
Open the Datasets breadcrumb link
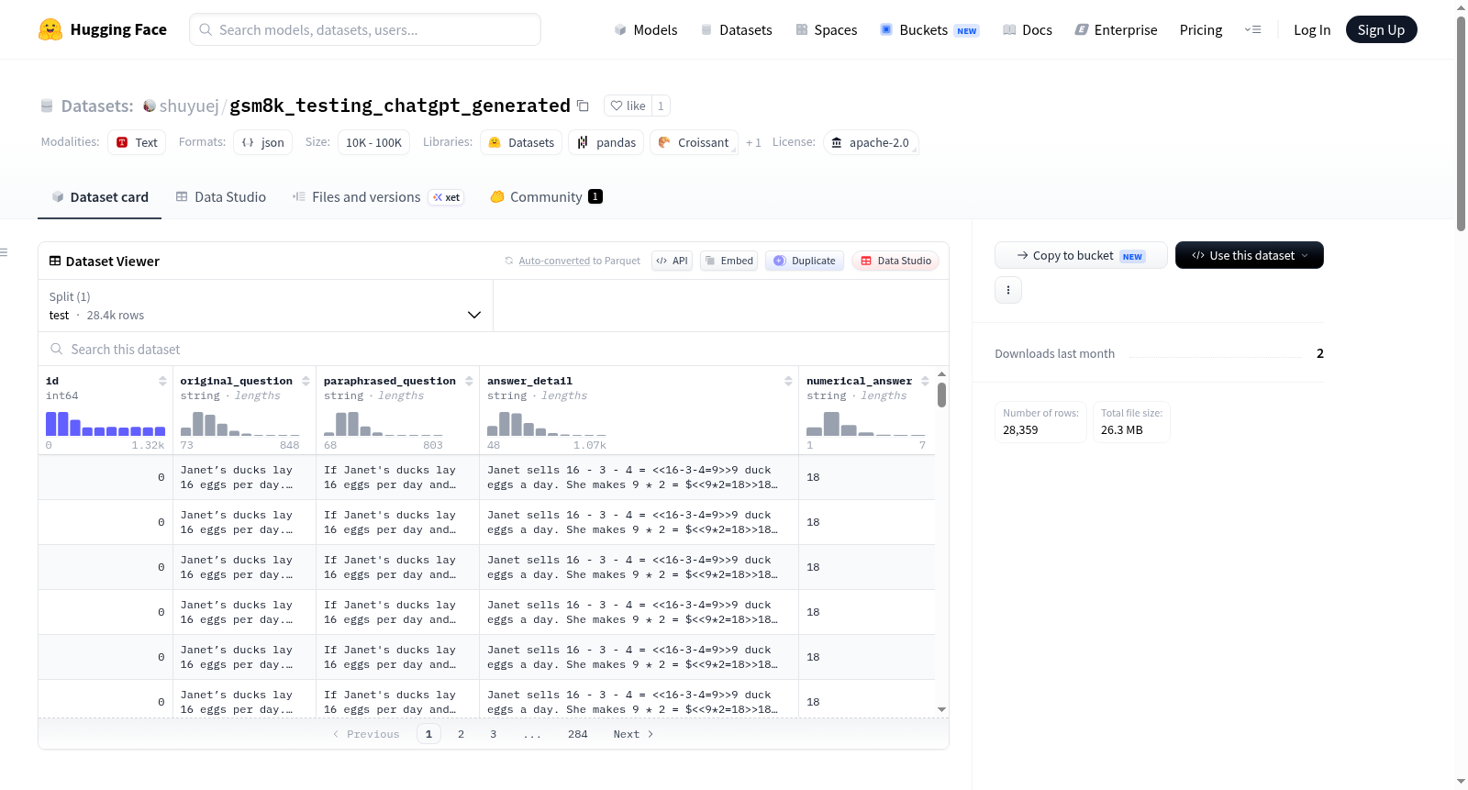click(x=97, y=106)
